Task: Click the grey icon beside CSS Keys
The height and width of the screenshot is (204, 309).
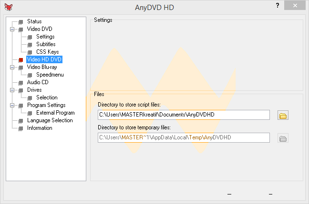Action: coord(30,52)
